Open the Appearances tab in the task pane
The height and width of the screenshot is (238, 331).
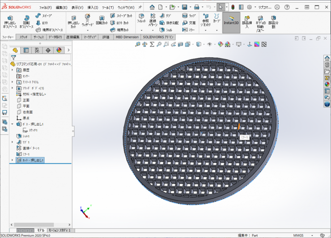[x=327, y=84]
